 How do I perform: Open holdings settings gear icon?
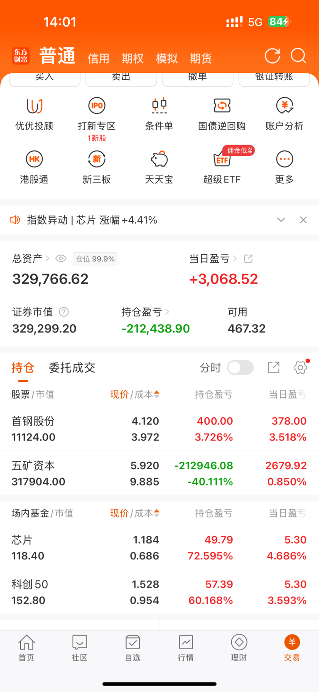(300, 367)
